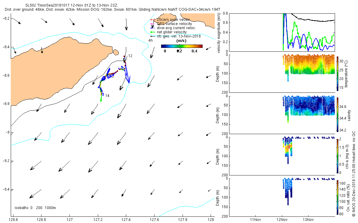Screen dimensions: 358x223
Task: Click the '(m/s)' label above velocity colorbar
Action: pos(182,40)
